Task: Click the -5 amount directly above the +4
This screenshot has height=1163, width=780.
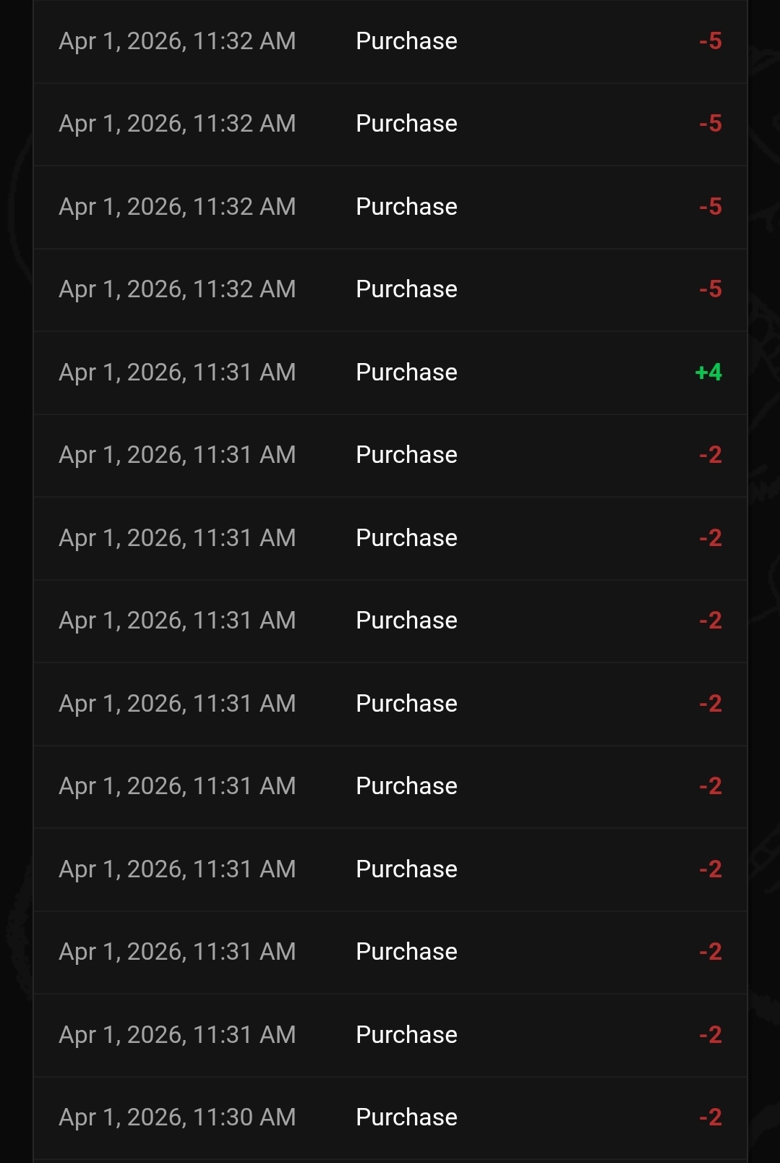Action: click(x=711, y=289)
